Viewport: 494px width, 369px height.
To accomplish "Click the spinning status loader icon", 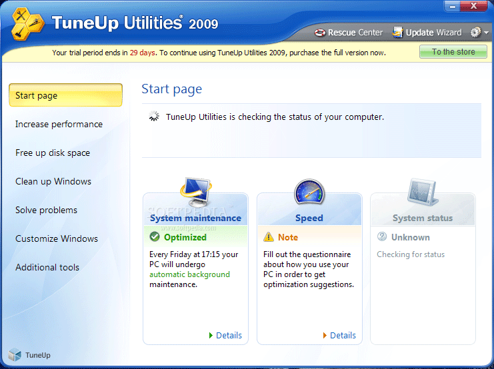I will [154, 116].
